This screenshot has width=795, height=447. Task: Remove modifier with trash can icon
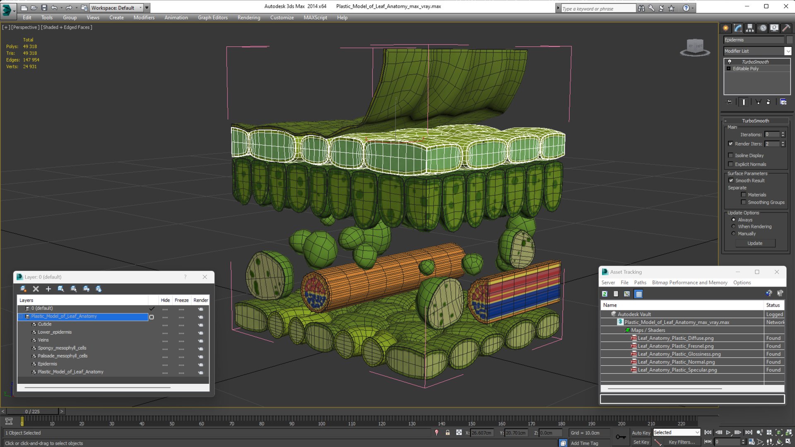point(768,102)
